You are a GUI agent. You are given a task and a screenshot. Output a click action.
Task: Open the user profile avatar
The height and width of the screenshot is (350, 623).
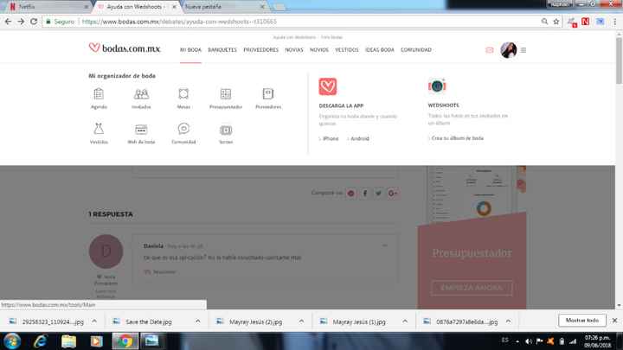pos(509,50)
